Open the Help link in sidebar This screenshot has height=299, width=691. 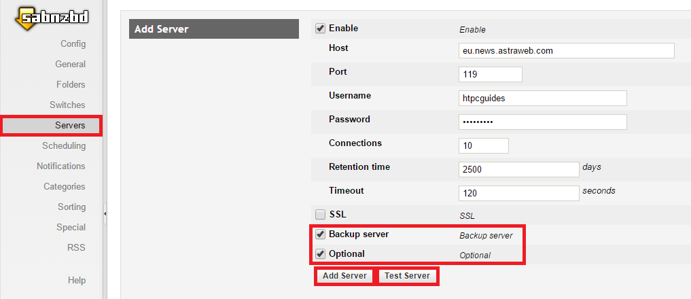[77, 280]
